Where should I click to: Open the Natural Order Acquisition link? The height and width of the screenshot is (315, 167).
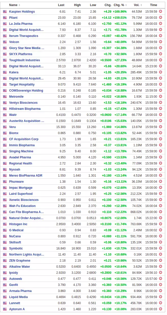pos(26,218)
